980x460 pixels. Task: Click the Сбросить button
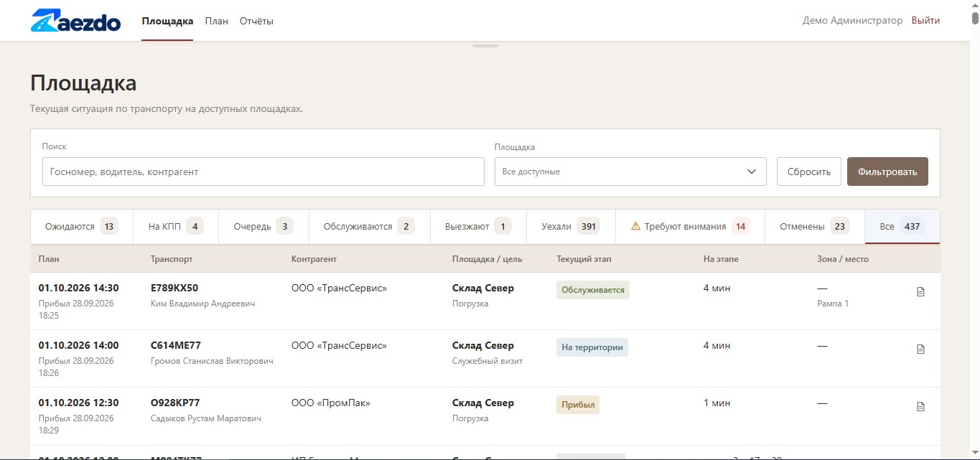pos(809,172)
